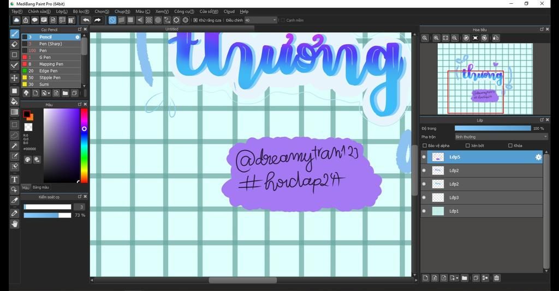Click the Độ trong opacity slider
The height and width of the screenshot is (291, 559).
[x=493, y=129]
